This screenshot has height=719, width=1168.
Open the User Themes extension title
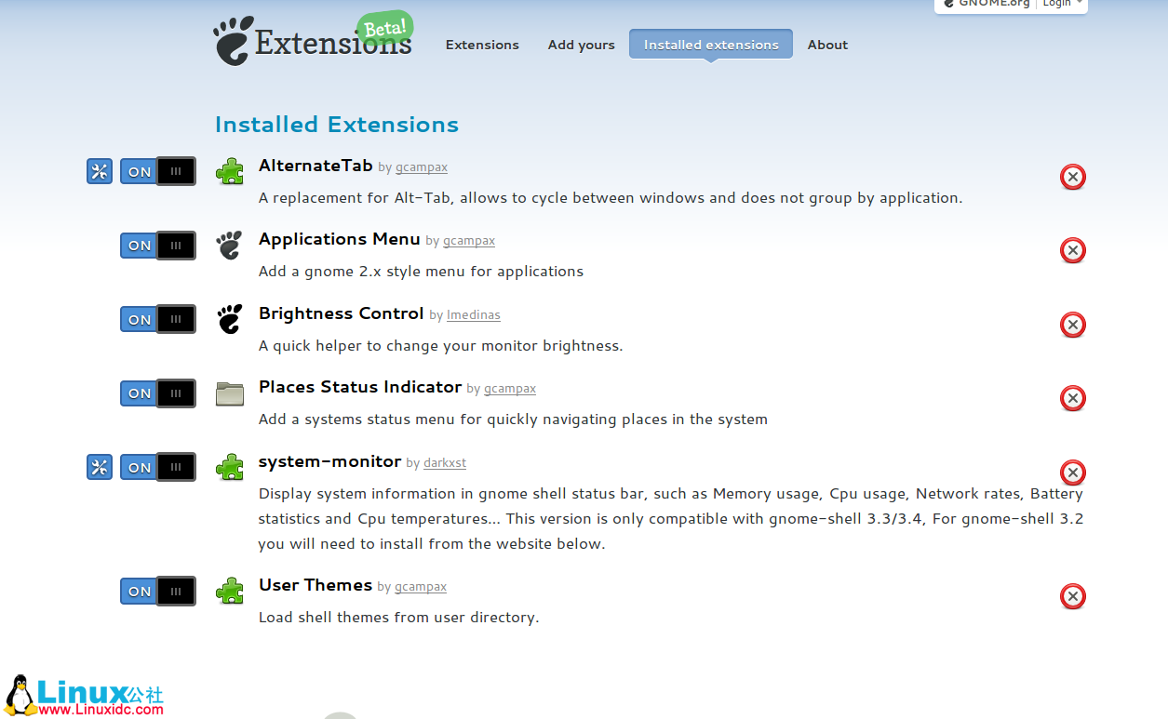(x=315, y=585)
